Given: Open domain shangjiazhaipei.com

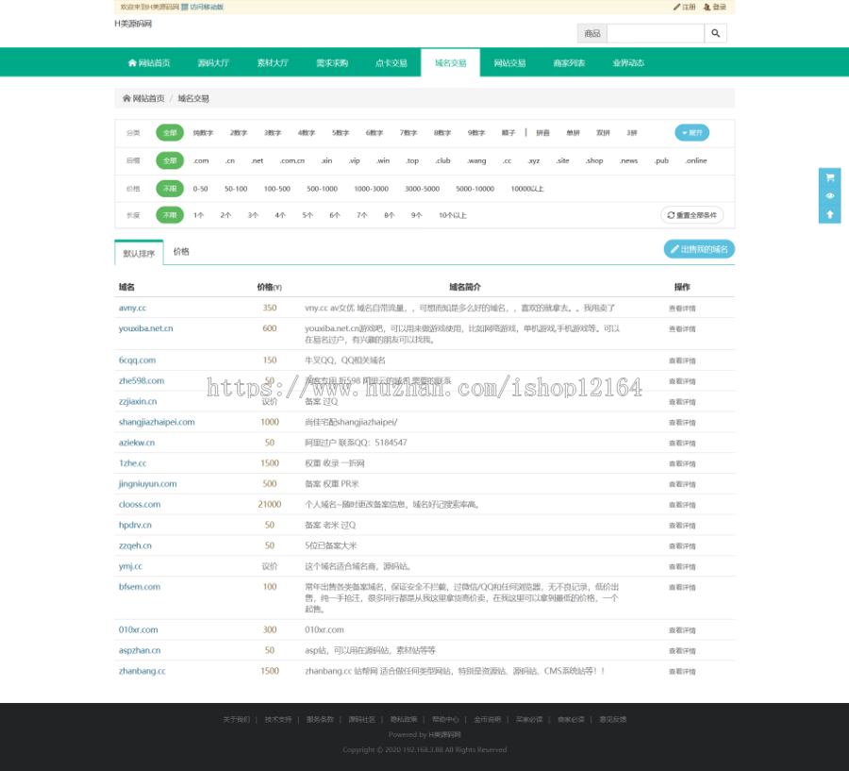Looking at the screenshot, I should (157, 422).
